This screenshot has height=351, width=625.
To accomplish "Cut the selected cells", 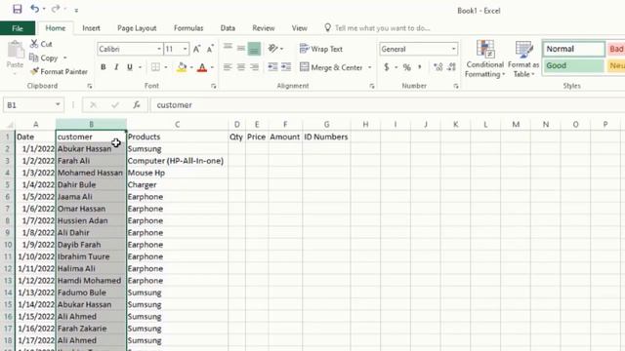I will point(41,44).
